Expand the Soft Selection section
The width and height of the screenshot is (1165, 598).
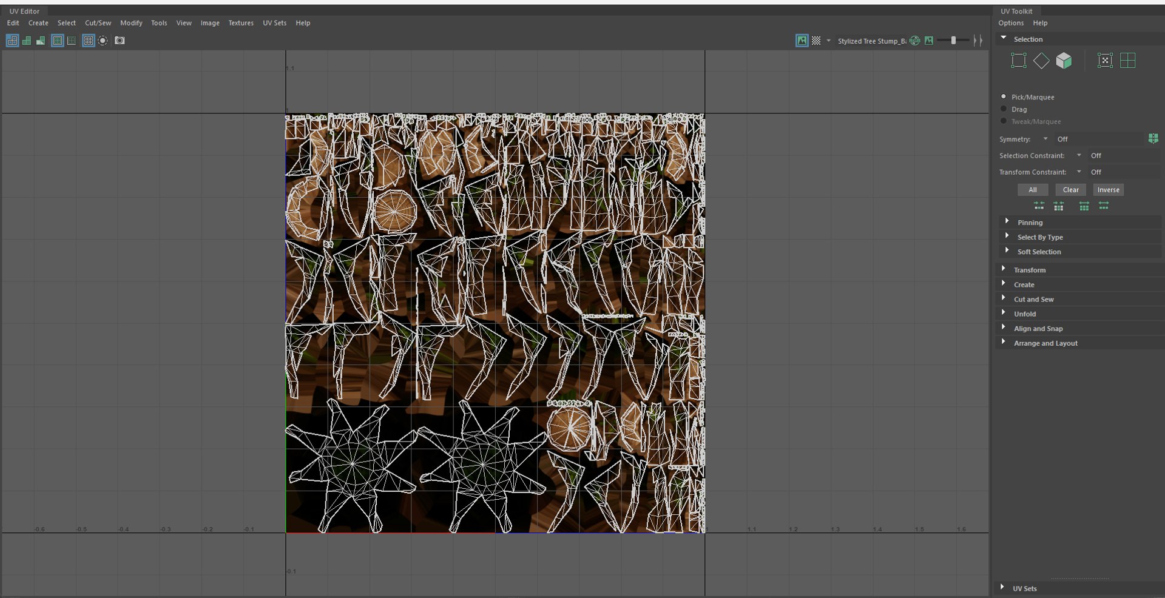(1007, 250)
